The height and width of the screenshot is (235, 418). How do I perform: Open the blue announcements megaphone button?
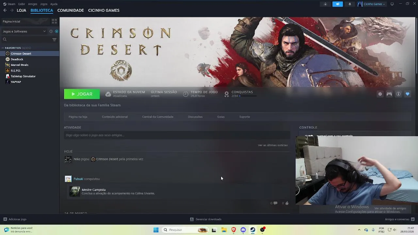(x=338, y=4)
